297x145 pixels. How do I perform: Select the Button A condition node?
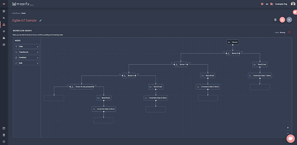[x=129, y=76]
